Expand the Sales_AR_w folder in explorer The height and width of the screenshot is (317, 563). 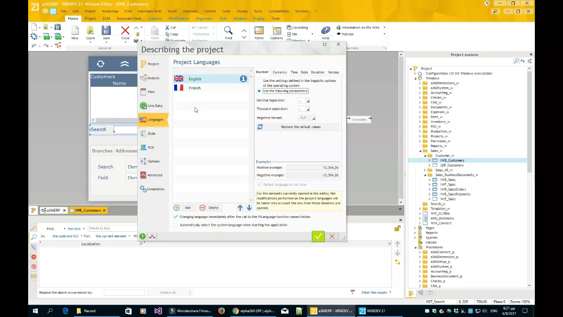pos(425,170)
